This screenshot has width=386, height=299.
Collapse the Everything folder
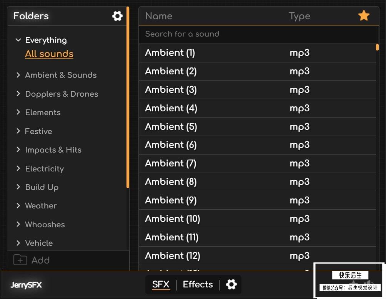coord(18,40)
